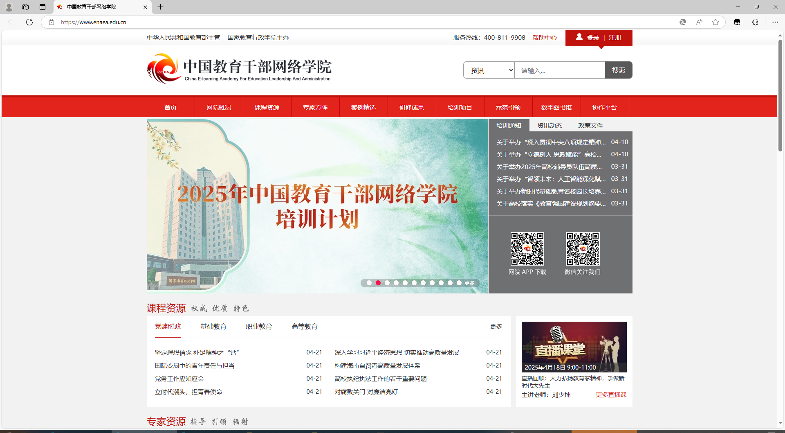Open 专家方阵 in the navigation bar
The width and height of the screenshot is (785, 433).
315,107
